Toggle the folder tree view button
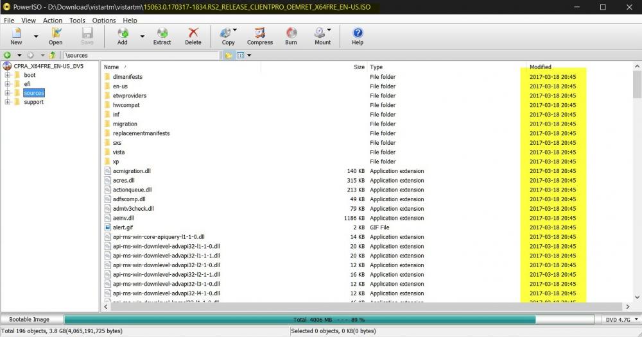Viewport: 642px width, 337px height. [229, 56]
